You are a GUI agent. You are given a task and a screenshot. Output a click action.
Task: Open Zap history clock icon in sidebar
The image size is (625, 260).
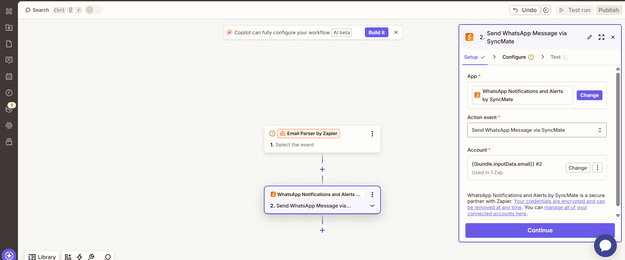click(x=9, y=93)
